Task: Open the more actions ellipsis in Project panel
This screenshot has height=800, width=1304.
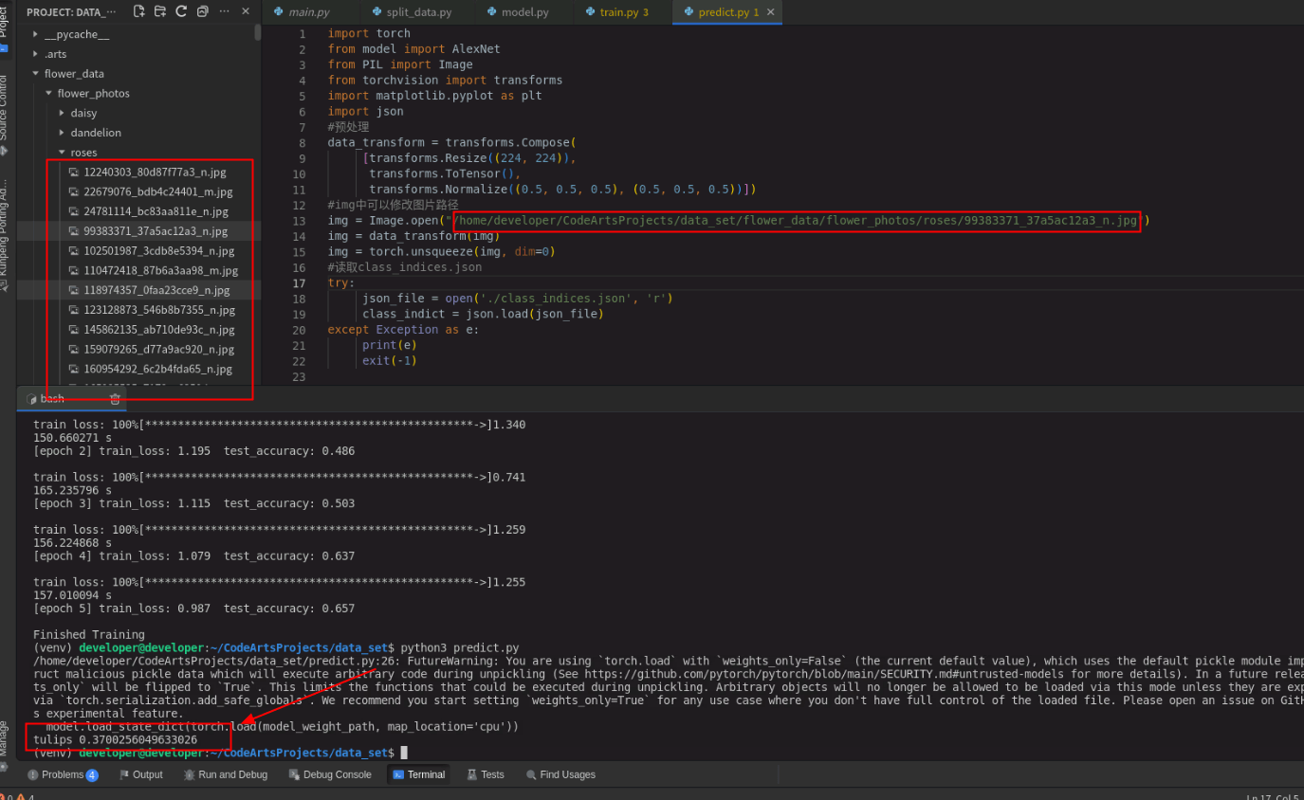Action: pyautogui.click(x=224, y=11)
